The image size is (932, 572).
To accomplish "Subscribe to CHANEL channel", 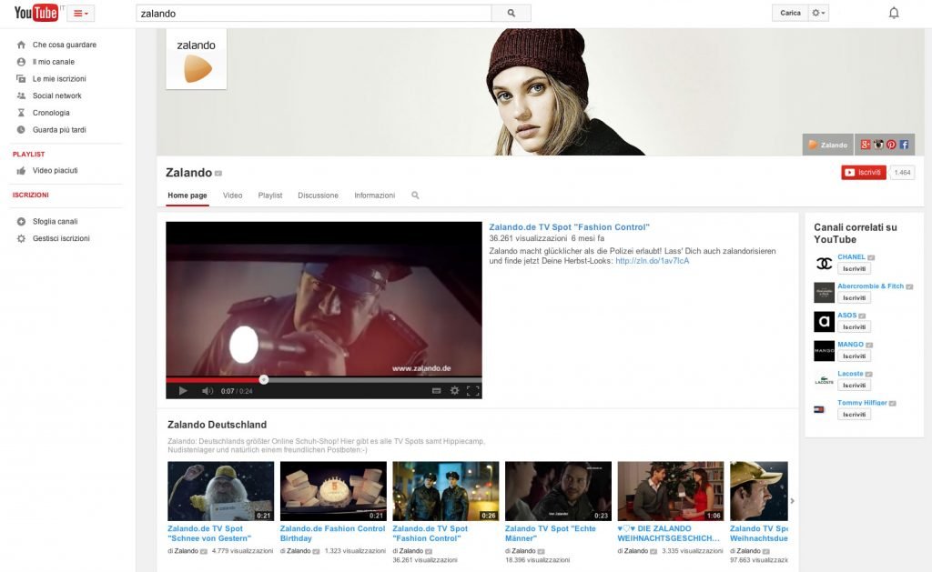I will click(x=854, y=269).
